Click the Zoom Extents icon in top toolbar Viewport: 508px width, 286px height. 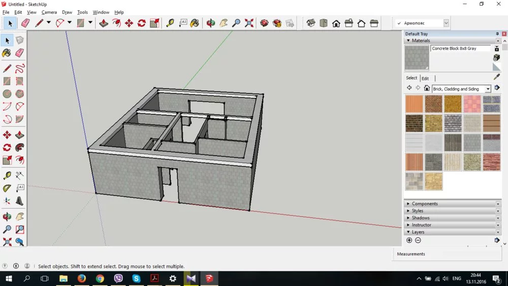[249, 23]
